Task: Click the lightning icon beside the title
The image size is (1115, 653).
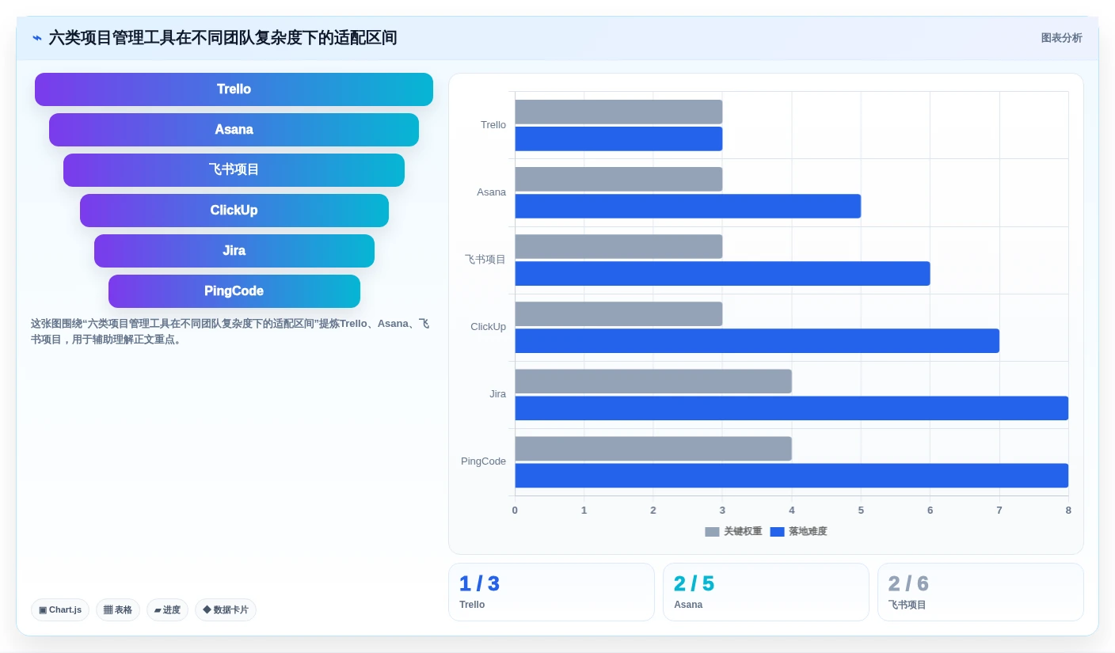Action: (37, 38)
